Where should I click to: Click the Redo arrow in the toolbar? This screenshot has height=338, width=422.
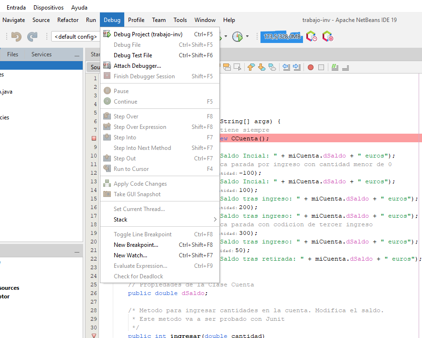[32, 36]
